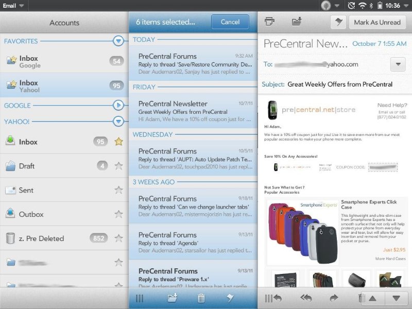This screenshot has width=412, height=309.
Task: Open the Outbox folder icon
Action: point(10,213)
